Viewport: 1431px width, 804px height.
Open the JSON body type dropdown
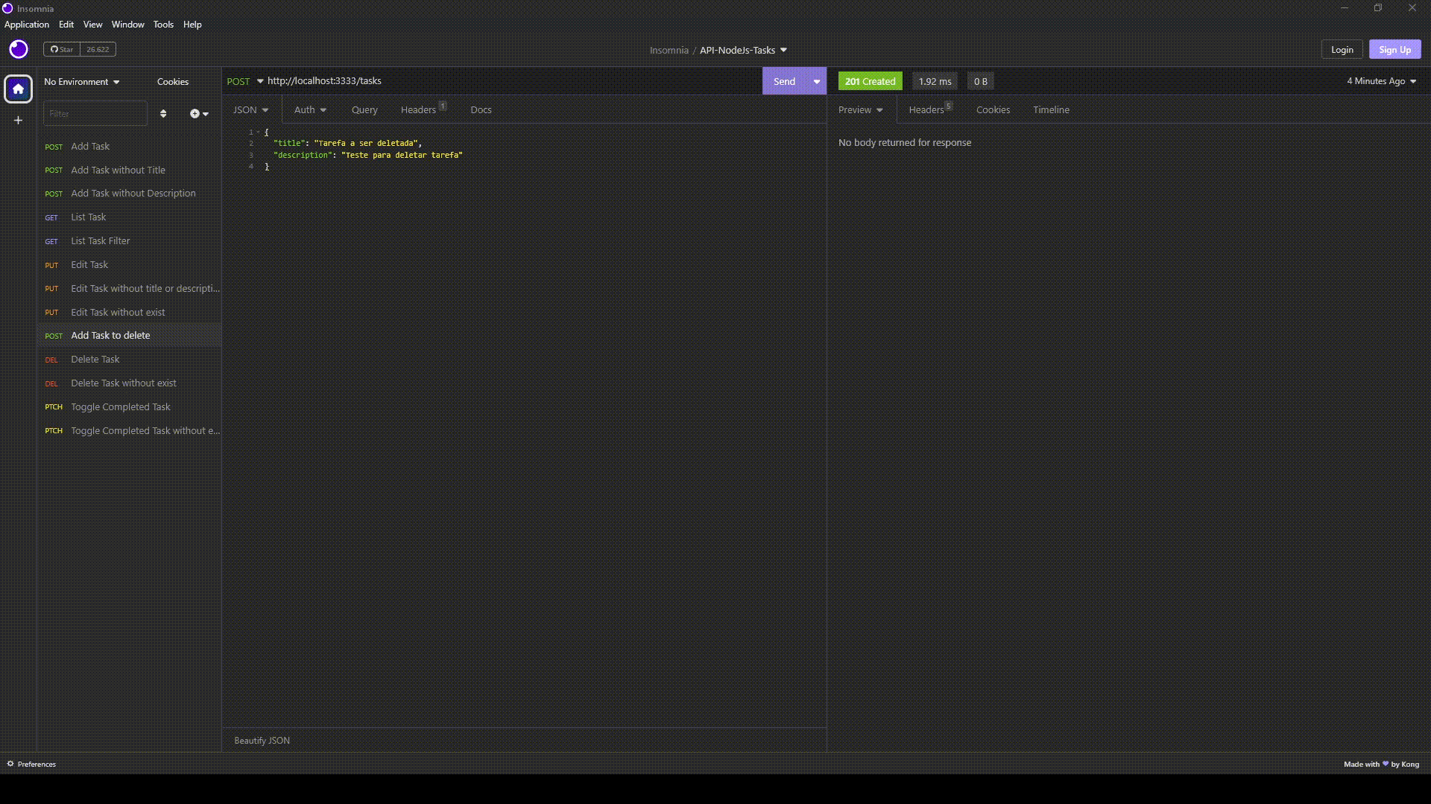250,109
